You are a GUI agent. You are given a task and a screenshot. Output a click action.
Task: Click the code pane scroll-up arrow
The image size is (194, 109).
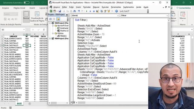tap(169, 21)
